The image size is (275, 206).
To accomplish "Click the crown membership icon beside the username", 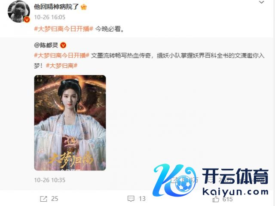I will coord(84,7).
